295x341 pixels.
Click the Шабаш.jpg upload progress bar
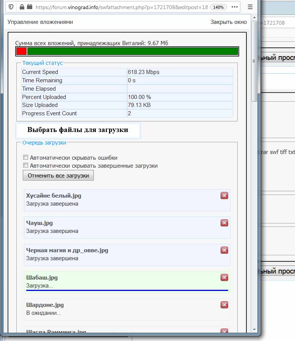[127, 290]
